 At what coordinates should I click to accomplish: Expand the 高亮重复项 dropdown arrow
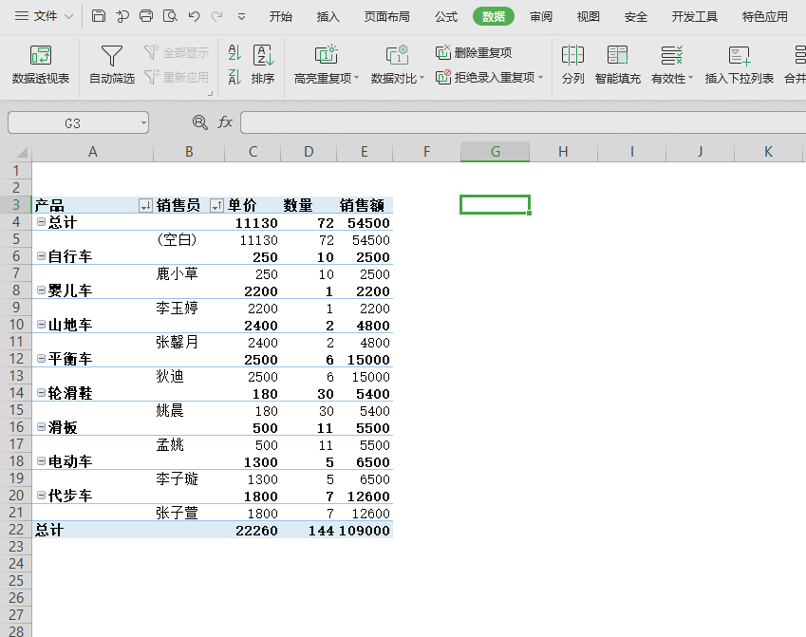357,79
